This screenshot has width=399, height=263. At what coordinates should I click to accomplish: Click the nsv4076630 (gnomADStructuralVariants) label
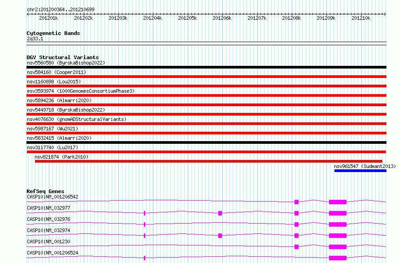point(77,119)
